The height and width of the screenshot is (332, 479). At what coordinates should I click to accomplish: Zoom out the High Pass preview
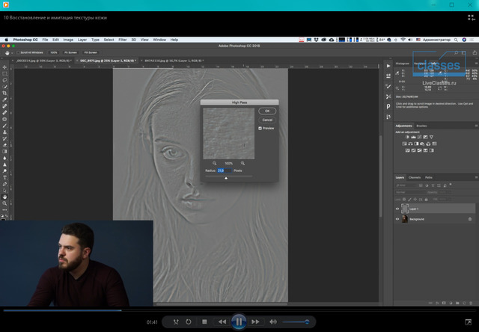[x=215, y=162]
